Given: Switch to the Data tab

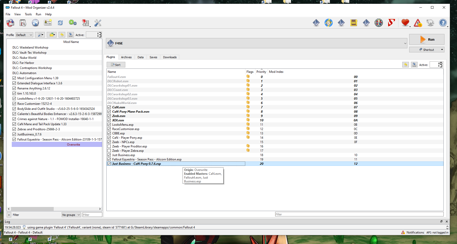Looking at the screenshot, I should (x=140, y=57).
